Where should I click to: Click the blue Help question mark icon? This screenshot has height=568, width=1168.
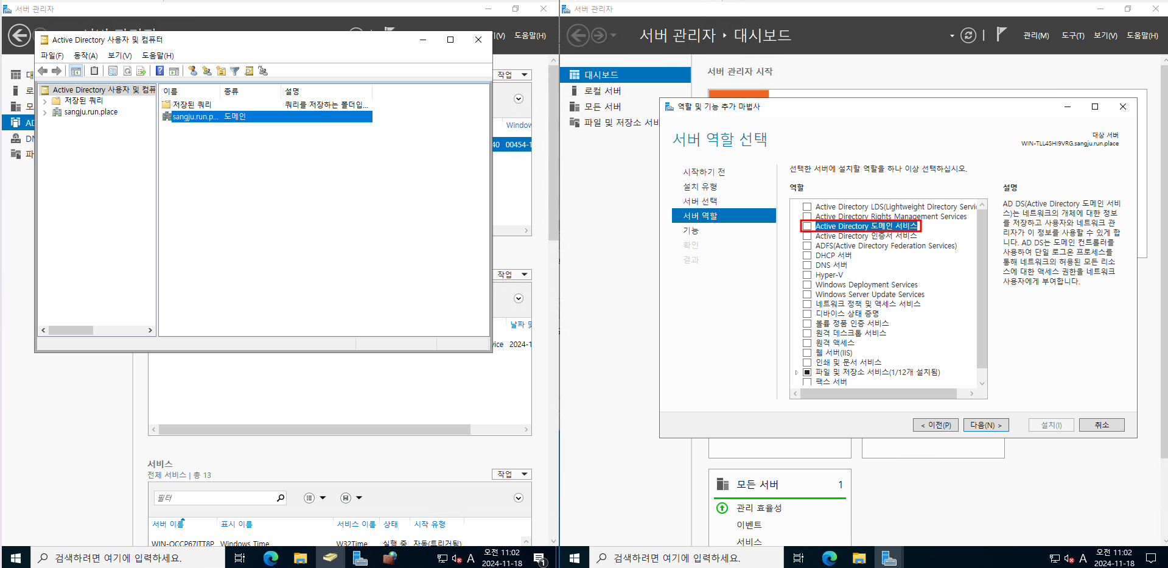coord(159,71)
